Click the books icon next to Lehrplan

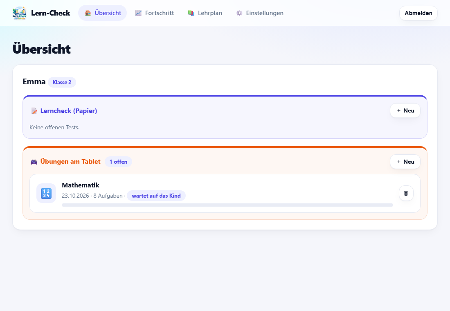pyautogui.click(x=191, y=13)
